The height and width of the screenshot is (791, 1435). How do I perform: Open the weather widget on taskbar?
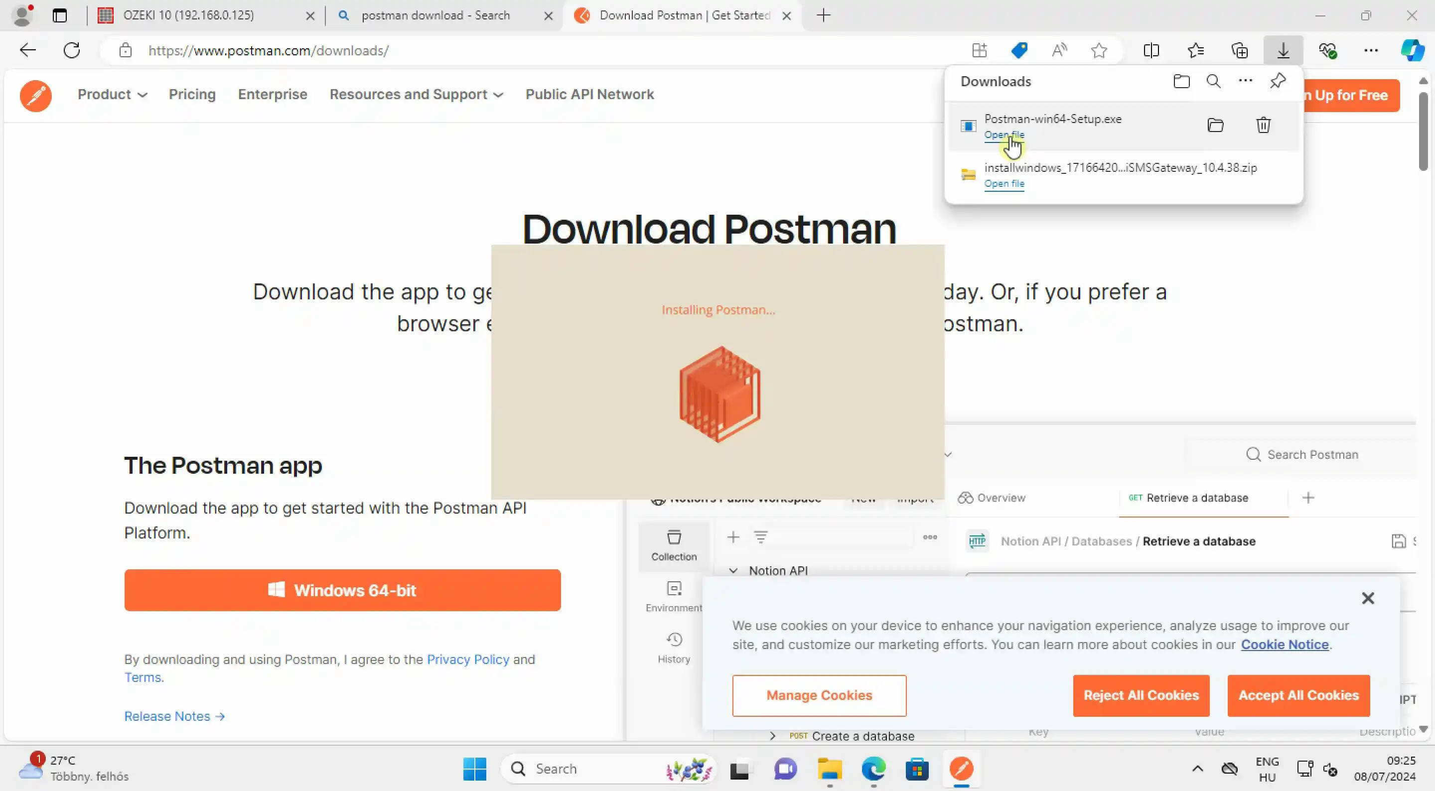tap(74, 769)
